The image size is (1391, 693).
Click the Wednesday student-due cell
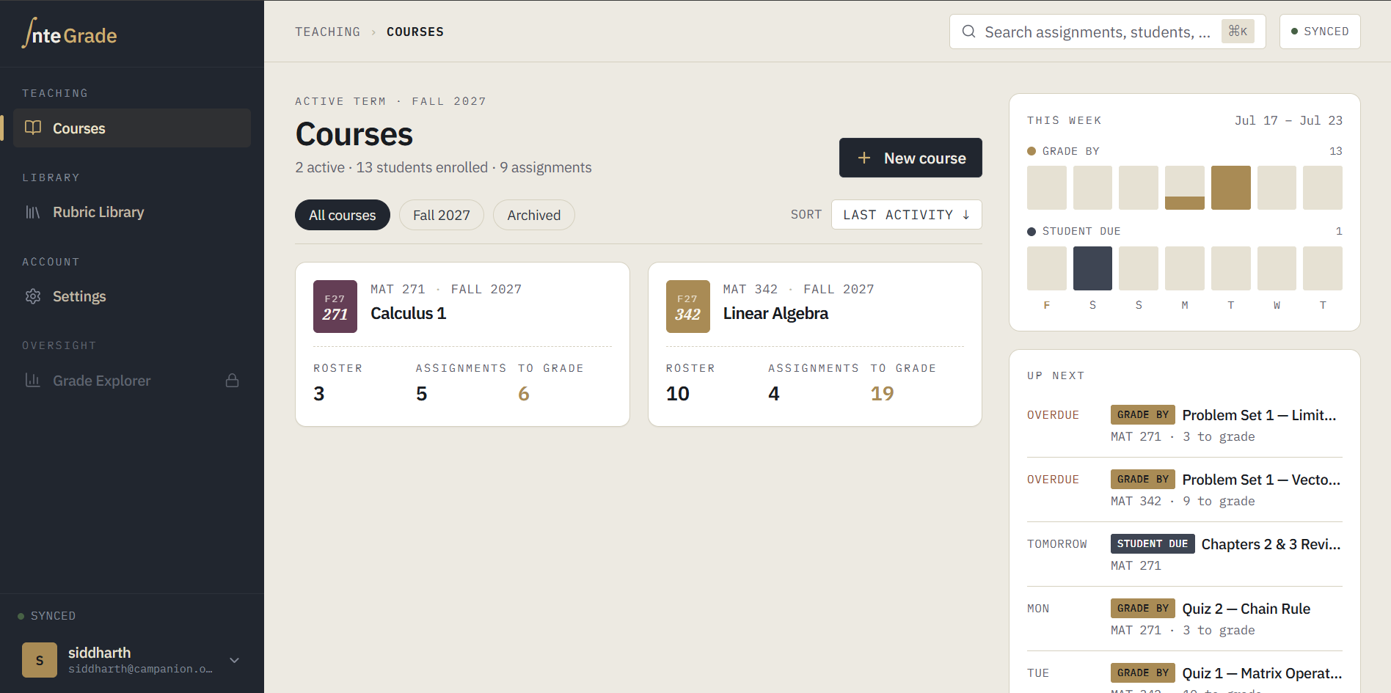pyautogui.click(x=1277, y=268)
